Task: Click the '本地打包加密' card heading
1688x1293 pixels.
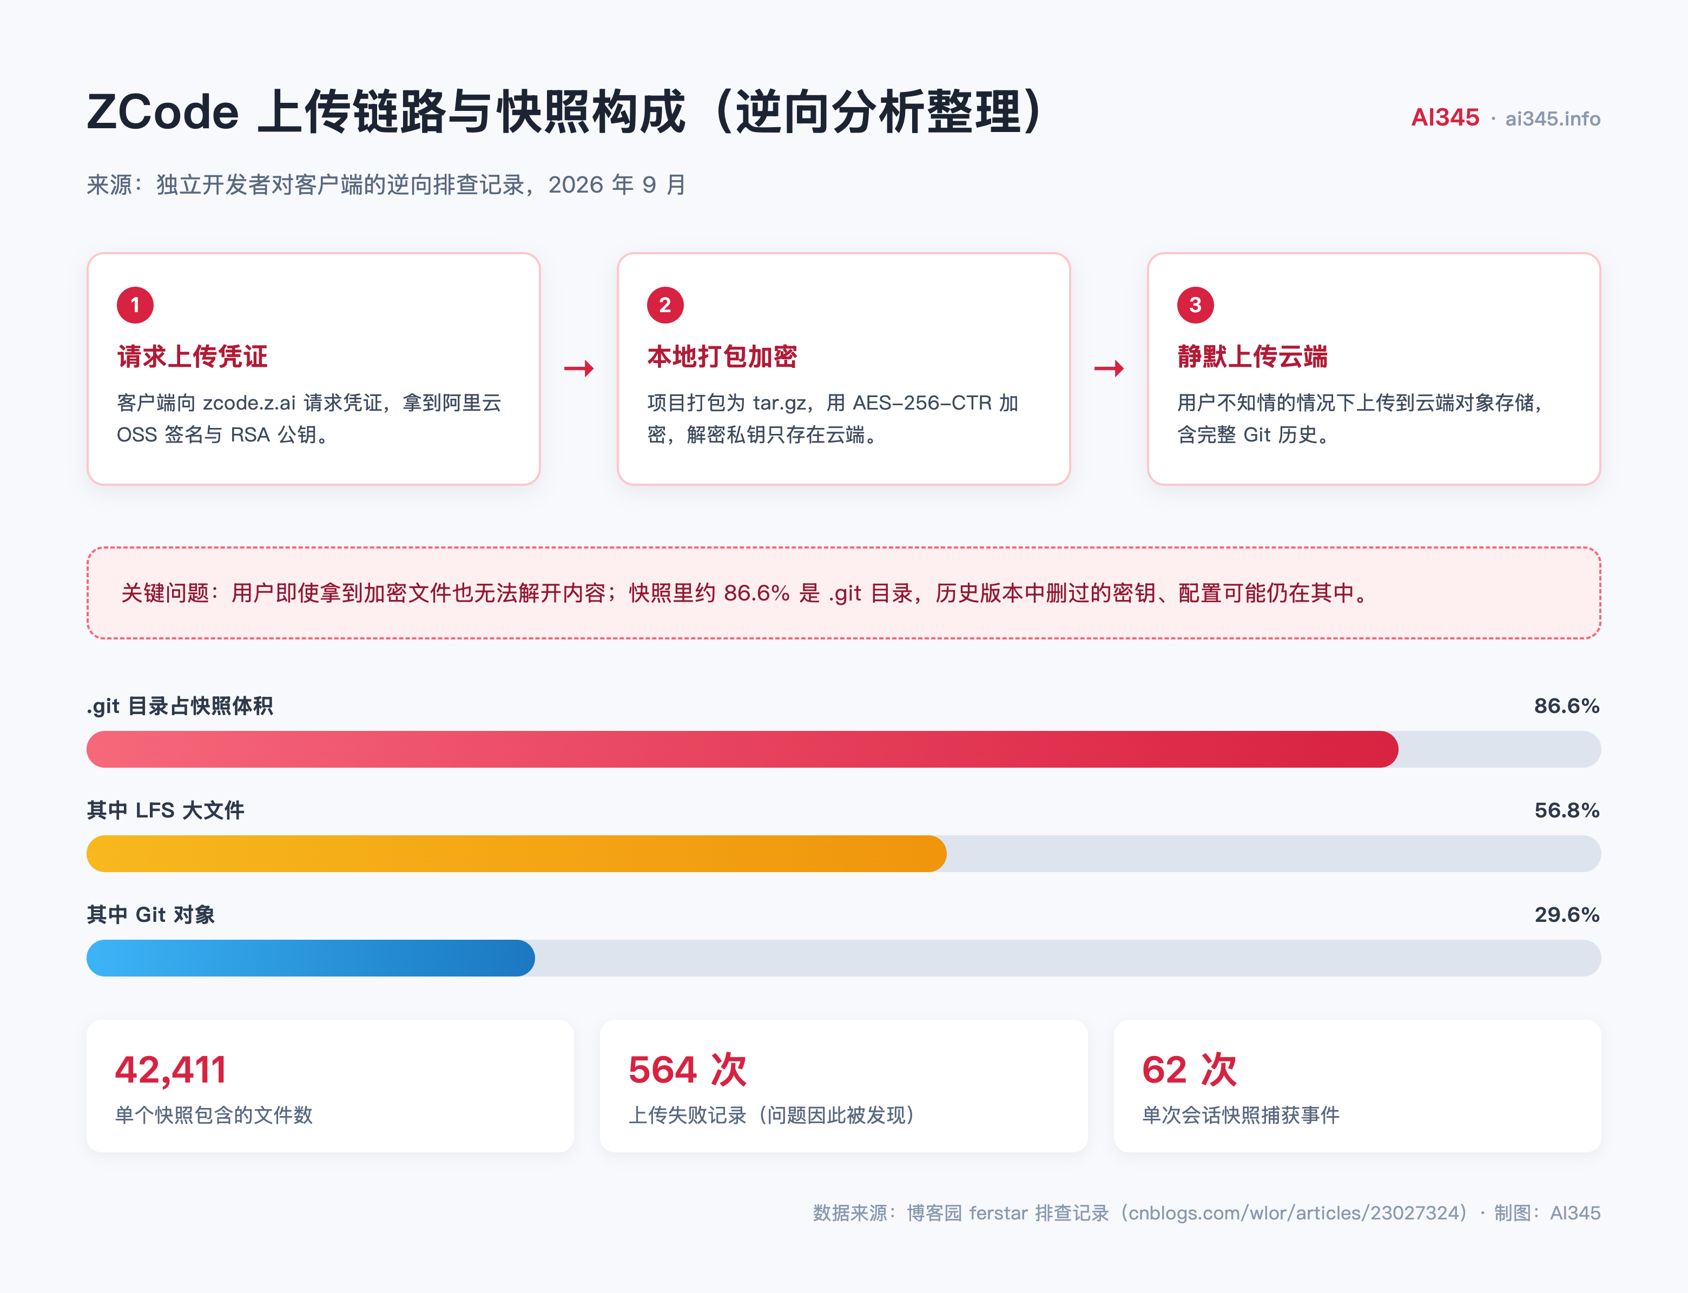Action: (722, 357)
